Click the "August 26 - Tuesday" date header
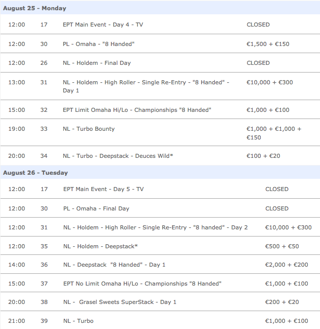The width and height of the screenshot is (320, 329). (x=35, y=173)
